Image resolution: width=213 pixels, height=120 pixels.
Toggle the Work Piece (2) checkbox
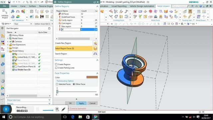point(13,60)
